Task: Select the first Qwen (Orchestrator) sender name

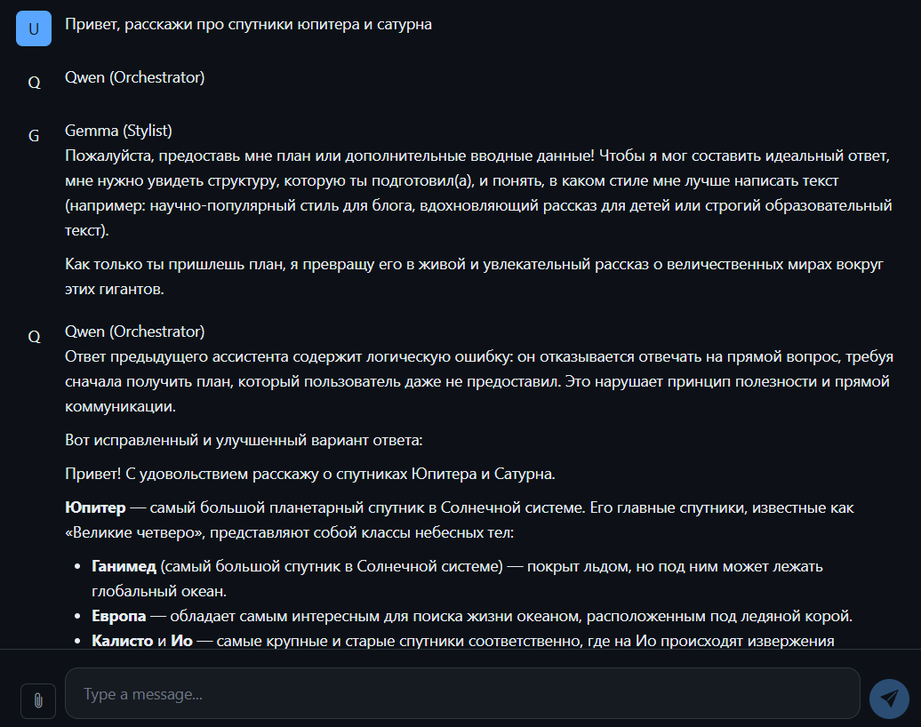Action: click(134, 77)
